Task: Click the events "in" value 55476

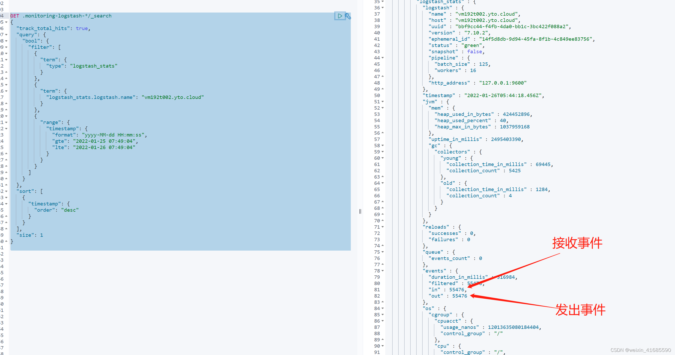Action: pyautogui.click(x=456, y=290)
